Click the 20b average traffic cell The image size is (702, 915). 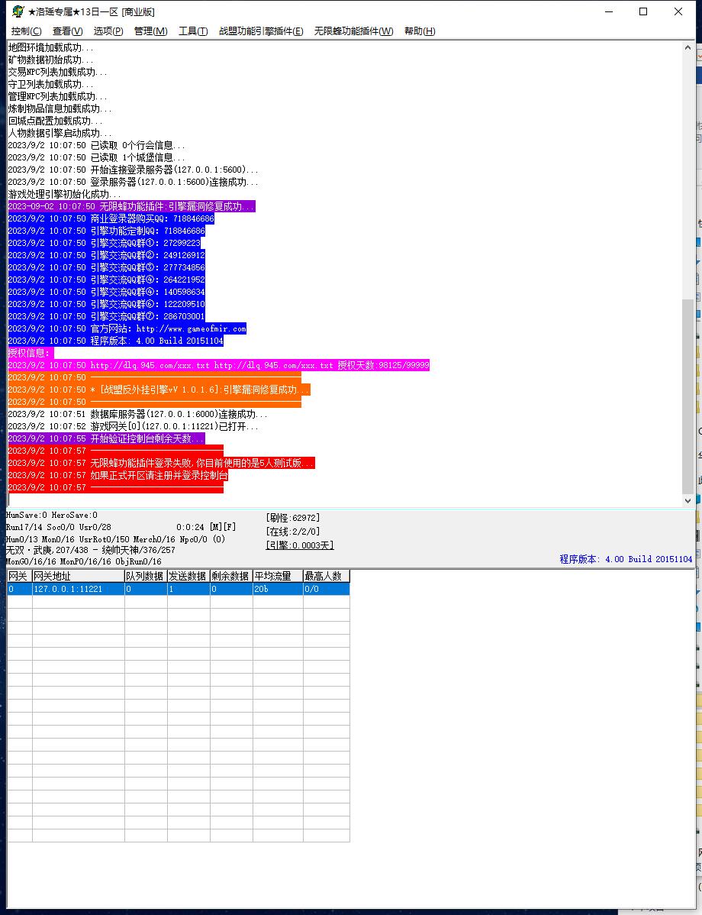tap(278, 589)
